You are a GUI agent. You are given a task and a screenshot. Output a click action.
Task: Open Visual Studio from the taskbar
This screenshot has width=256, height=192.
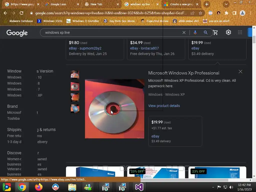139,187
